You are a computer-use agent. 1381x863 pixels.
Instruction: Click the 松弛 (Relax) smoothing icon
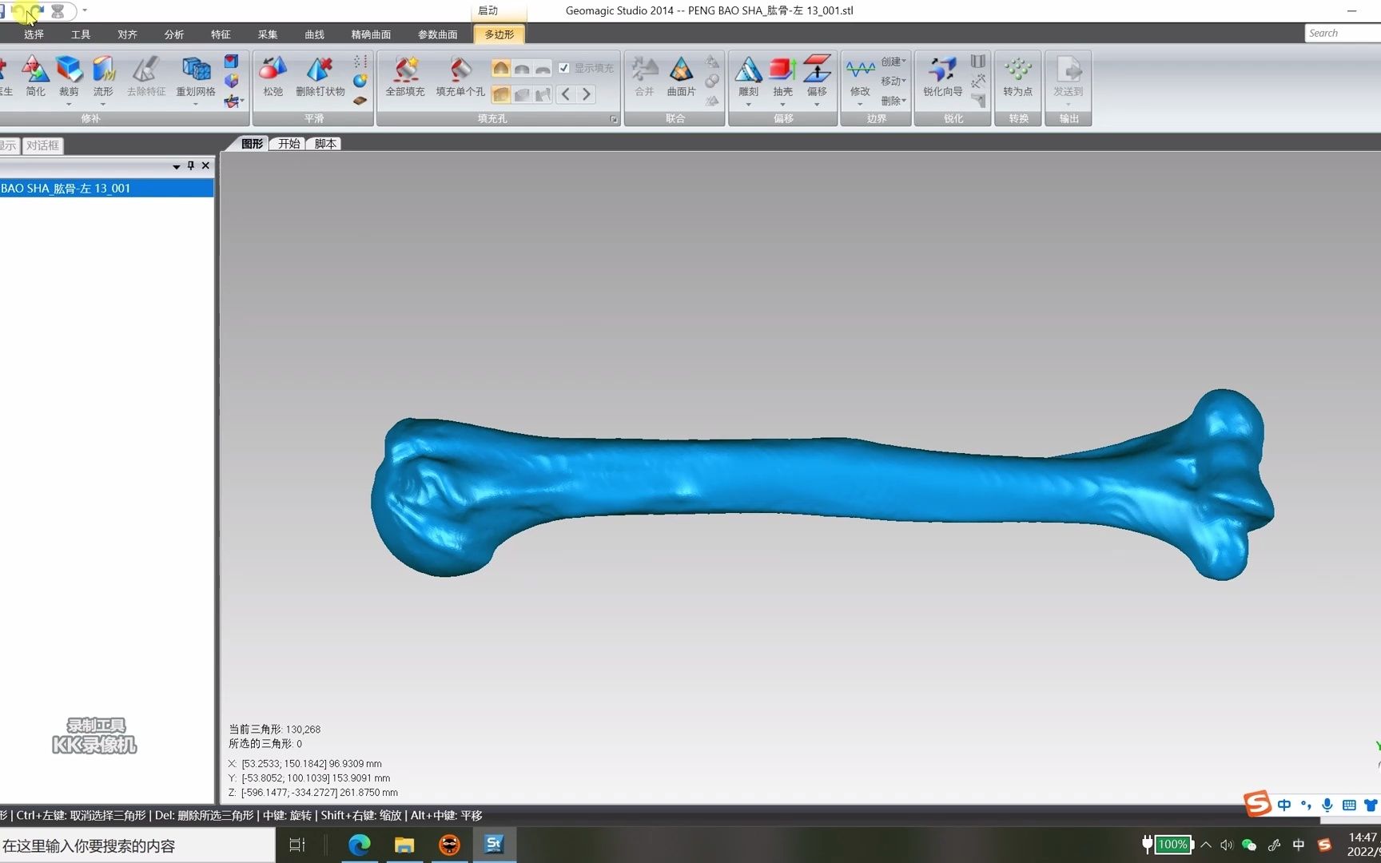click(x=273, y=70)
